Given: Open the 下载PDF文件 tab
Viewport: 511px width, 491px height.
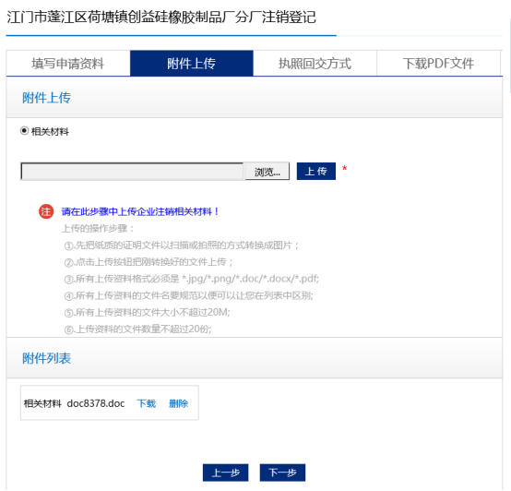Looking at the screenshot, I should tap(438, 64).
